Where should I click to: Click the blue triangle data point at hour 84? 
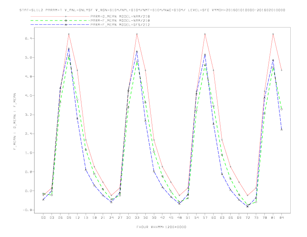point(281,129)
